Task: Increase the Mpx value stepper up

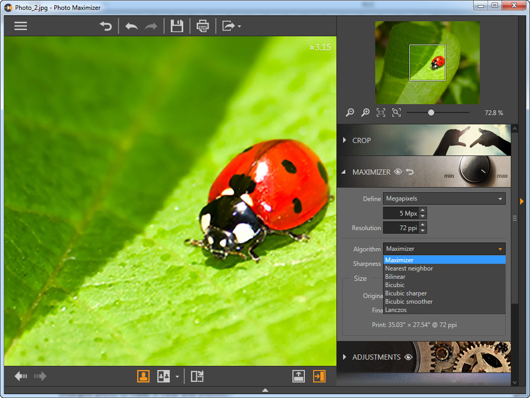Action: pyautogui.click(x=422, y=210)
